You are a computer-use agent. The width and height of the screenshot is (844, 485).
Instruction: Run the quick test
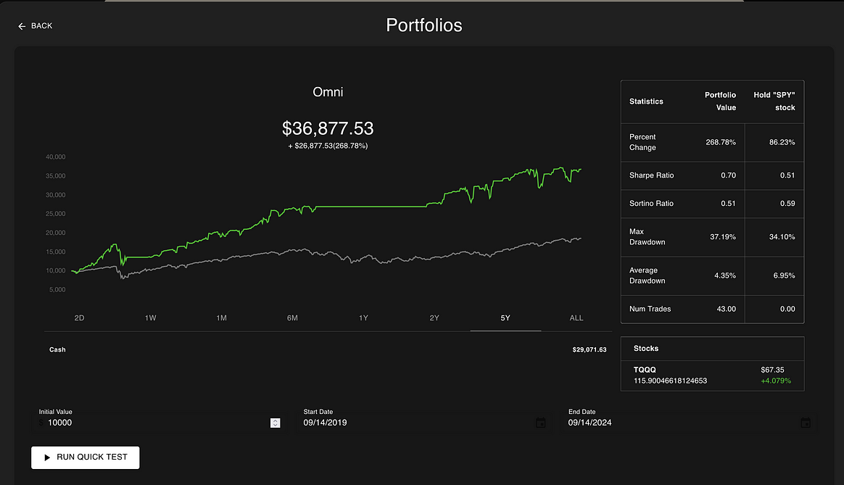pyautogui.click(x=85, y=457)
